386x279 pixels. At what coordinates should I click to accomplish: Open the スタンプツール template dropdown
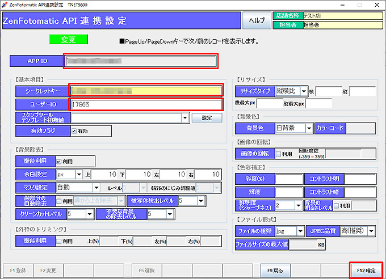click(x=185, y=118)
